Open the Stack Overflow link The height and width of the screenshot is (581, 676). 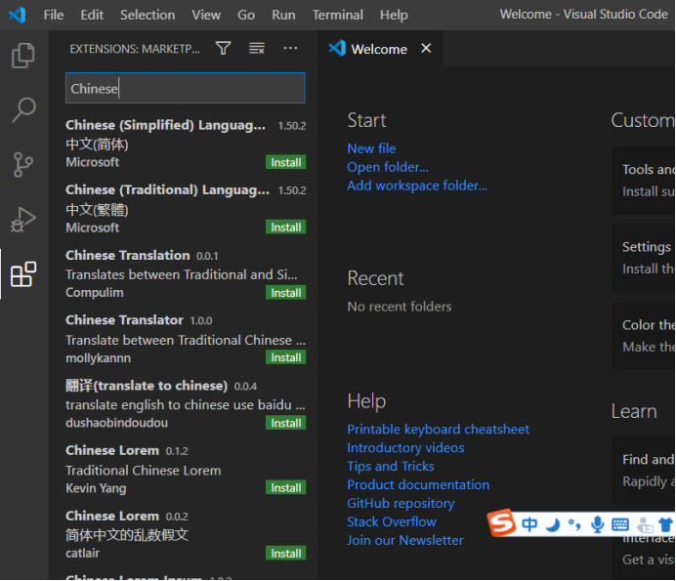tap(392, 522)
